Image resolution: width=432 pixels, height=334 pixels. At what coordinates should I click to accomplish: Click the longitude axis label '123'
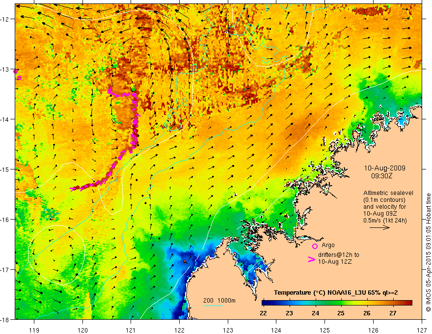pos(228,330)
